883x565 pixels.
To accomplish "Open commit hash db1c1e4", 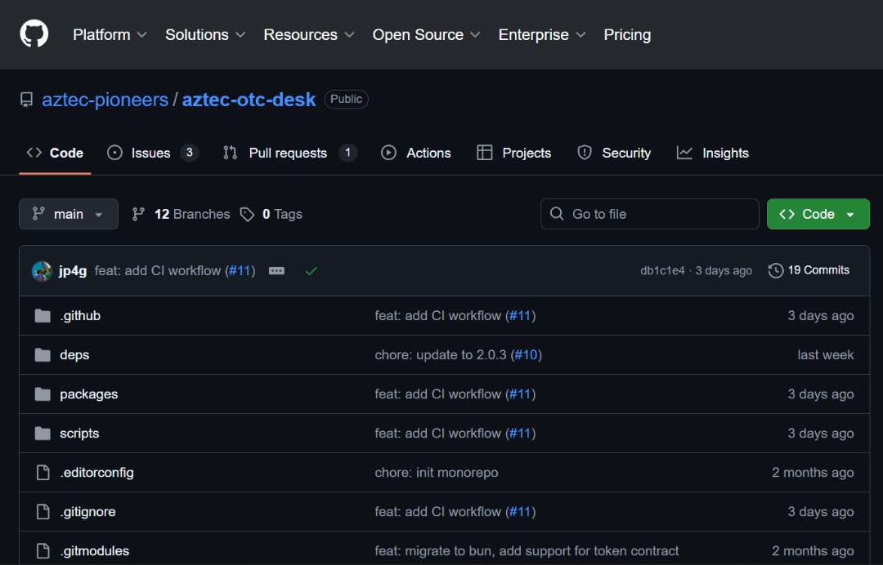I will [662, 270].
